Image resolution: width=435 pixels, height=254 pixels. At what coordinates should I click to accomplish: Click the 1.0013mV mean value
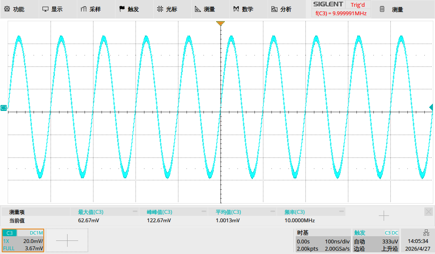228,221
